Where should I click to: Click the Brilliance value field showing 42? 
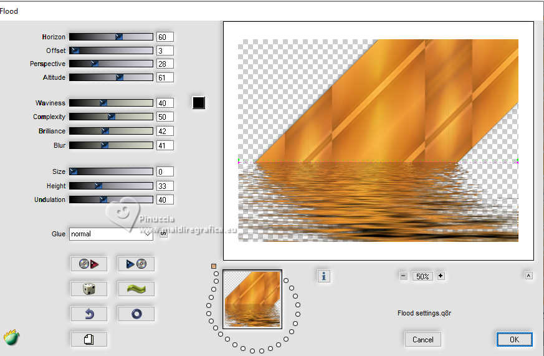[165, 131]
